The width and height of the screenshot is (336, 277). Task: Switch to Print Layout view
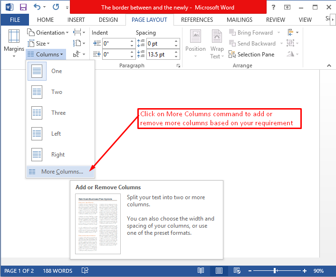click(219, 271)
